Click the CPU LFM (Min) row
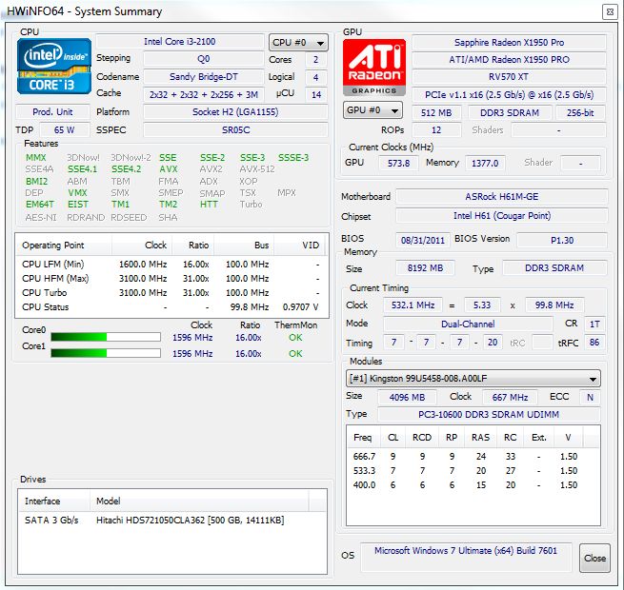Screen dimensions: 624x590 (171, 265)
